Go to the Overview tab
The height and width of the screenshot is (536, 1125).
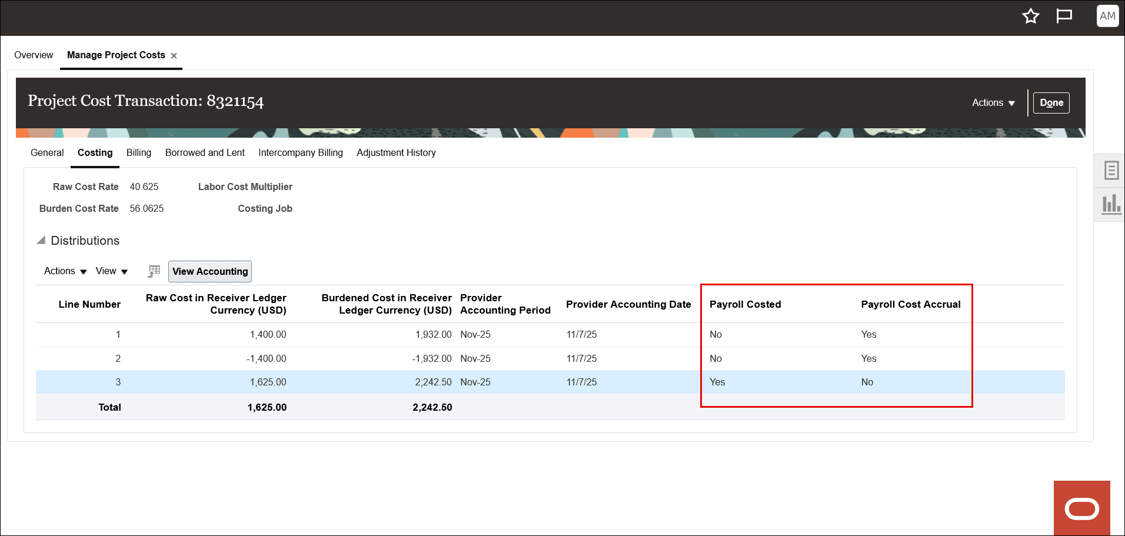click(34, 55)
